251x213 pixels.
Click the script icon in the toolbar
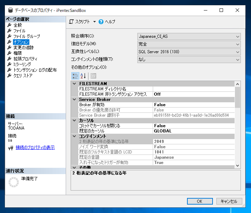coord(71,22)
